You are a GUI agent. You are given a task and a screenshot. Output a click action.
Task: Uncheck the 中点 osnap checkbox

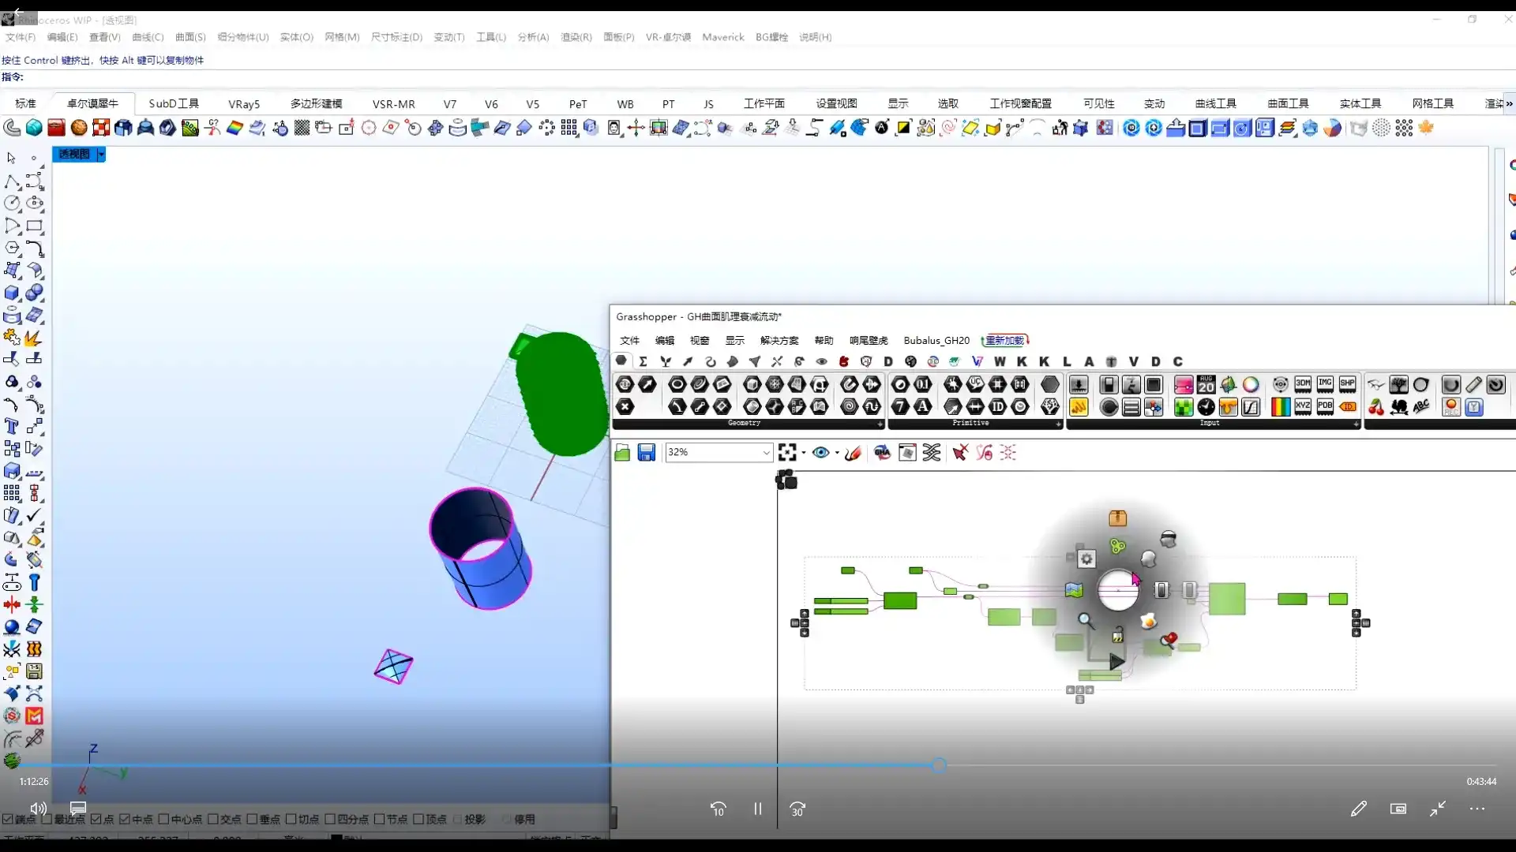coord(125,819)
